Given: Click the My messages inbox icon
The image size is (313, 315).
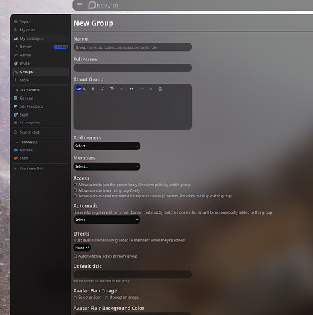Looking at the screenshot, I should 16,38.
